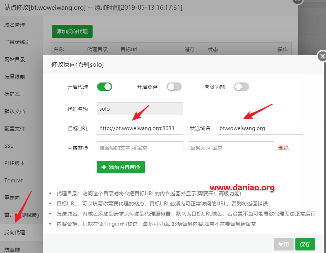This screenshot has width=326, height=253.
Task: Enable the 开启缓存 toggle
Action: (x=174, y=86)
